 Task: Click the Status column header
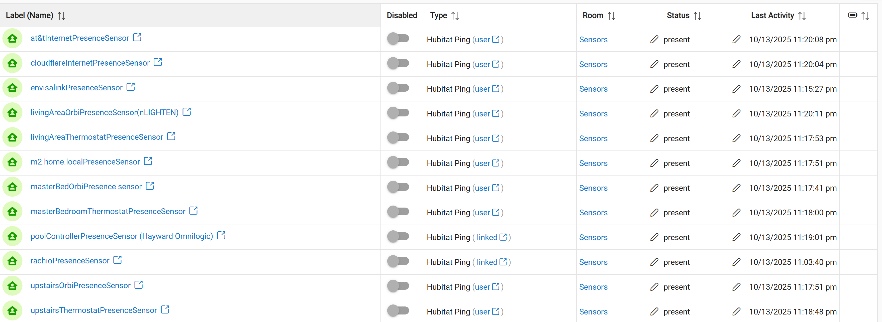678,15
